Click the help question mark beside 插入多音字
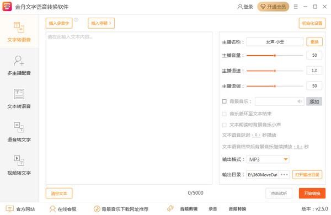Viewport: 331px width, 215px height. pyautogui.click(x=76, y=20)
